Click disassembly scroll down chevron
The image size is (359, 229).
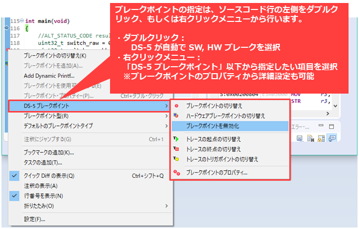coord(335,106)
